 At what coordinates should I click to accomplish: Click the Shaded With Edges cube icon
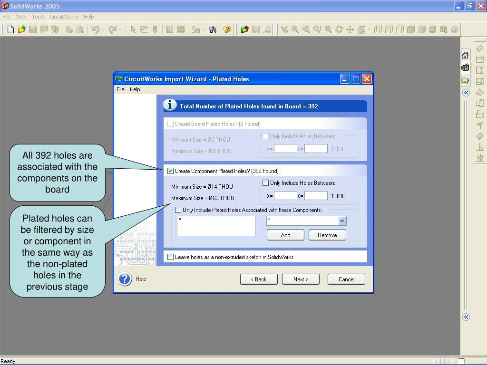coord(411,29)
